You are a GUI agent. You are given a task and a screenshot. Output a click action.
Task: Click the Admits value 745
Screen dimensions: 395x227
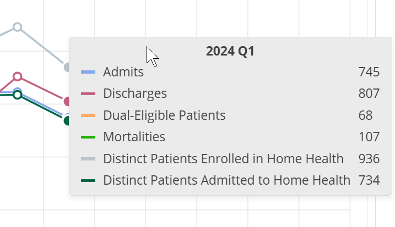coord(369,72)
